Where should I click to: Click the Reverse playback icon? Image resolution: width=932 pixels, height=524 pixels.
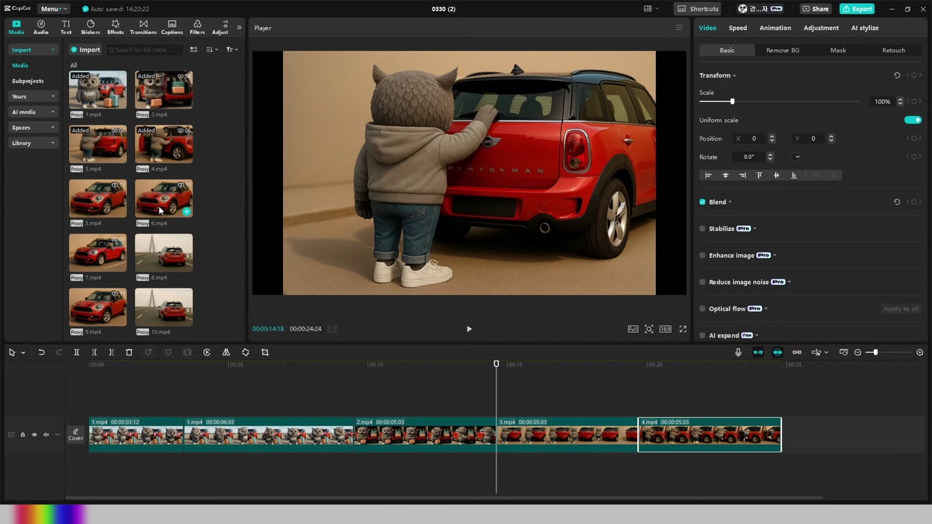tap(207, 352)
